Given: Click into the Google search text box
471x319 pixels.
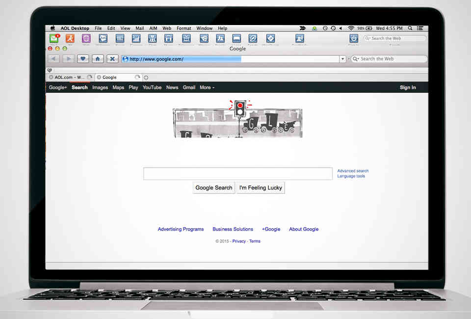Looking at the screenshot, I should coord(237,174).
